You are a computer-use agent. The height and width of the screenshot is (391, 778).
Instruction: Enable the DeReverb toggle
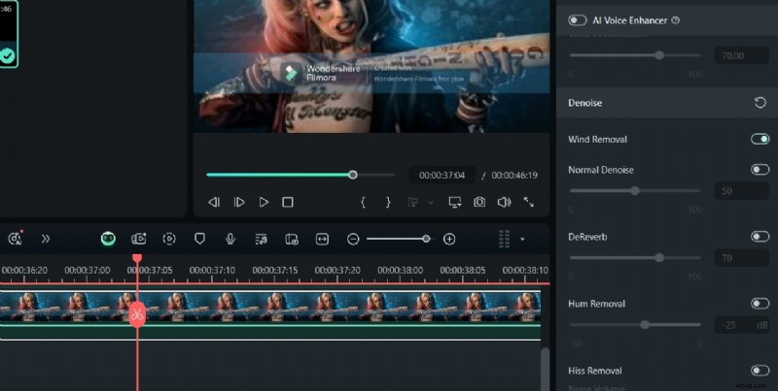pos(760,237)
